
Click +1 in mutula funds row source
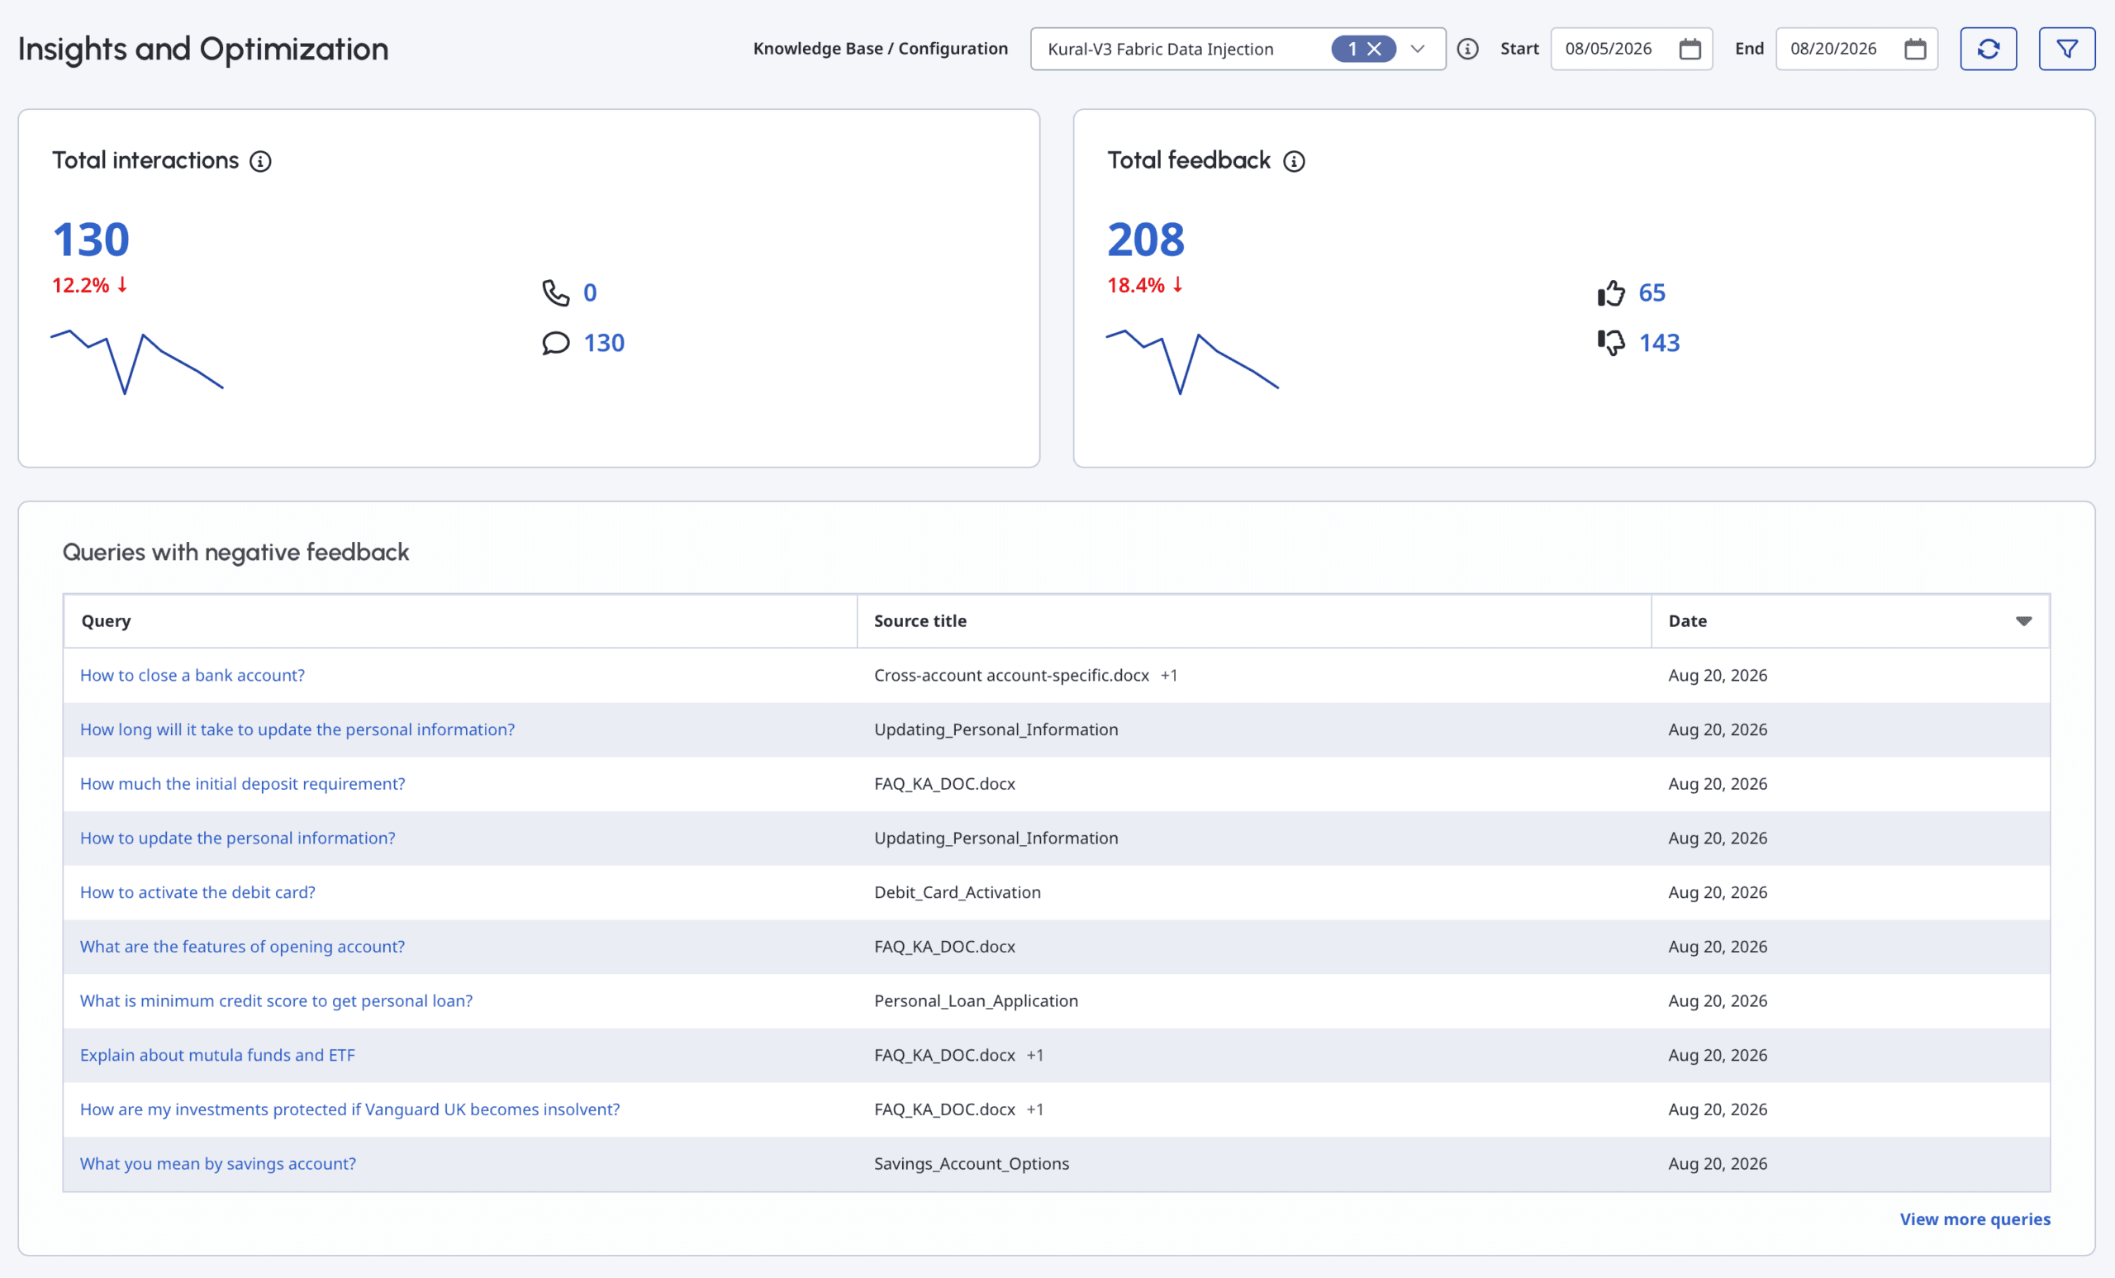click(x=1034, y=1055)
